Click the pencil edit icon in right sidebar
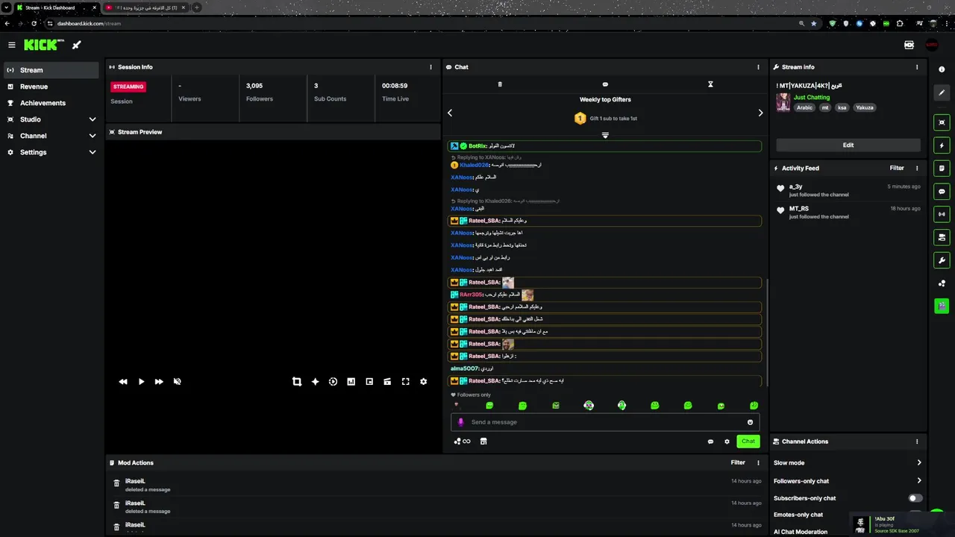Screen dimensions: 955x537 [x=942, y=94]
